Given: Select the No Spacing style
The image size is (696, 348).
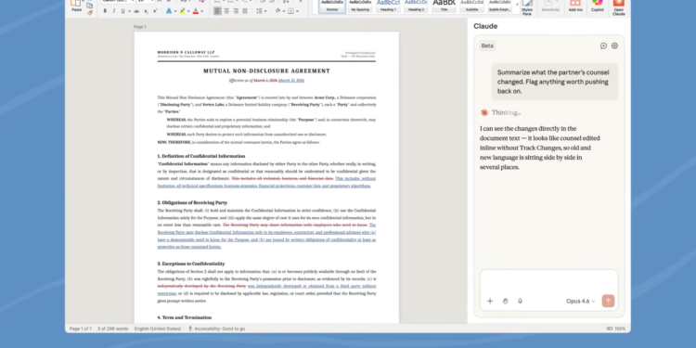Looking at the screenshot, I should pyautogui.click(x=360, y=6).
